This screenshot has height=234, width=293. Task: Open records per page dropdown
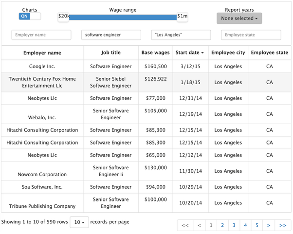click(79, 222)
